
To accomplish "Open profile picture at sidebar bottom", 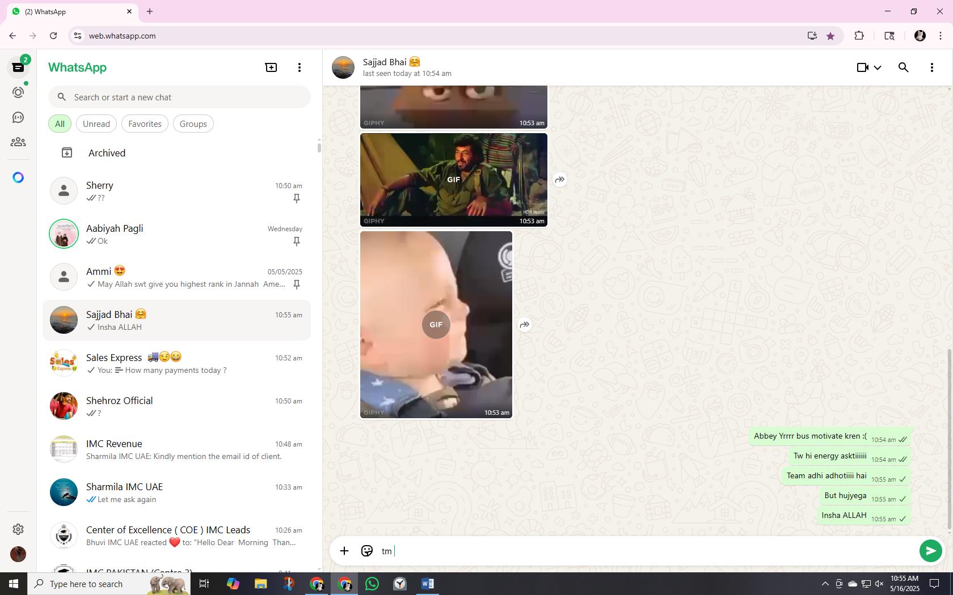I will click(x=18, y=554).
